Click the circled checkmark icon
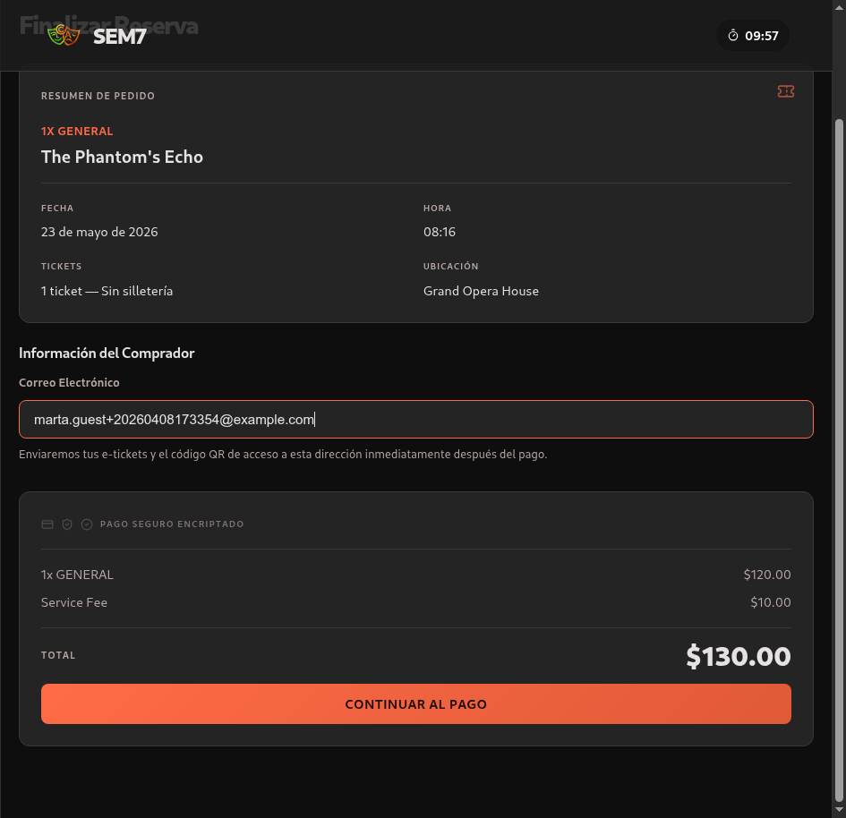The image size is (846, 818). tap(87, 524)
